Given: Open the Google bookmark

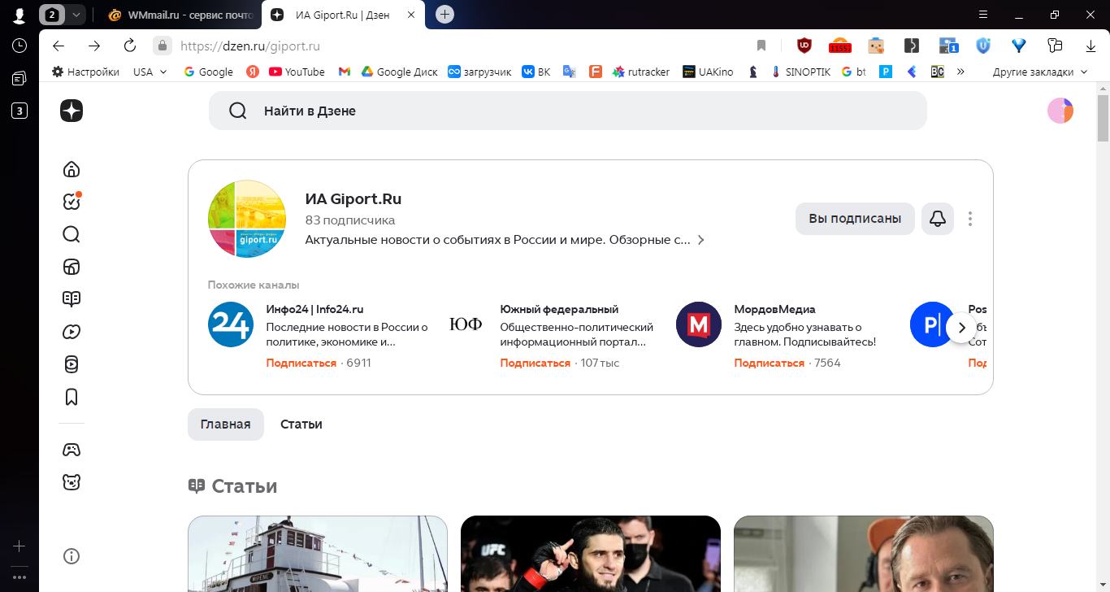Looking at the screenshot, I should [x=209, y=72].
